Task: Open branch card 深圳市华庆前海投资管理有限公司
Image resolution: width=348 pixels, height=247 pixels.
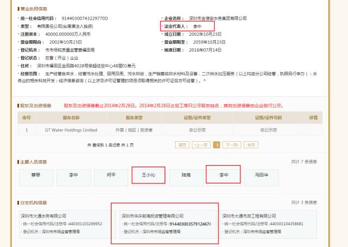Action: click(168, 224)
